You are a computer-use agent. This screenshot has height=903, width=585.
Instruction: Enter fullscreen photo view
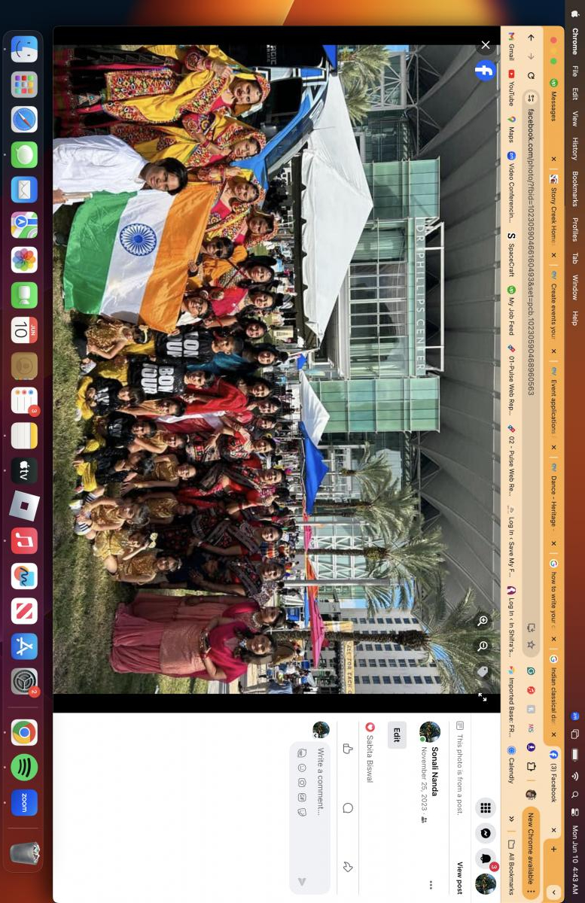pos(483,697)
